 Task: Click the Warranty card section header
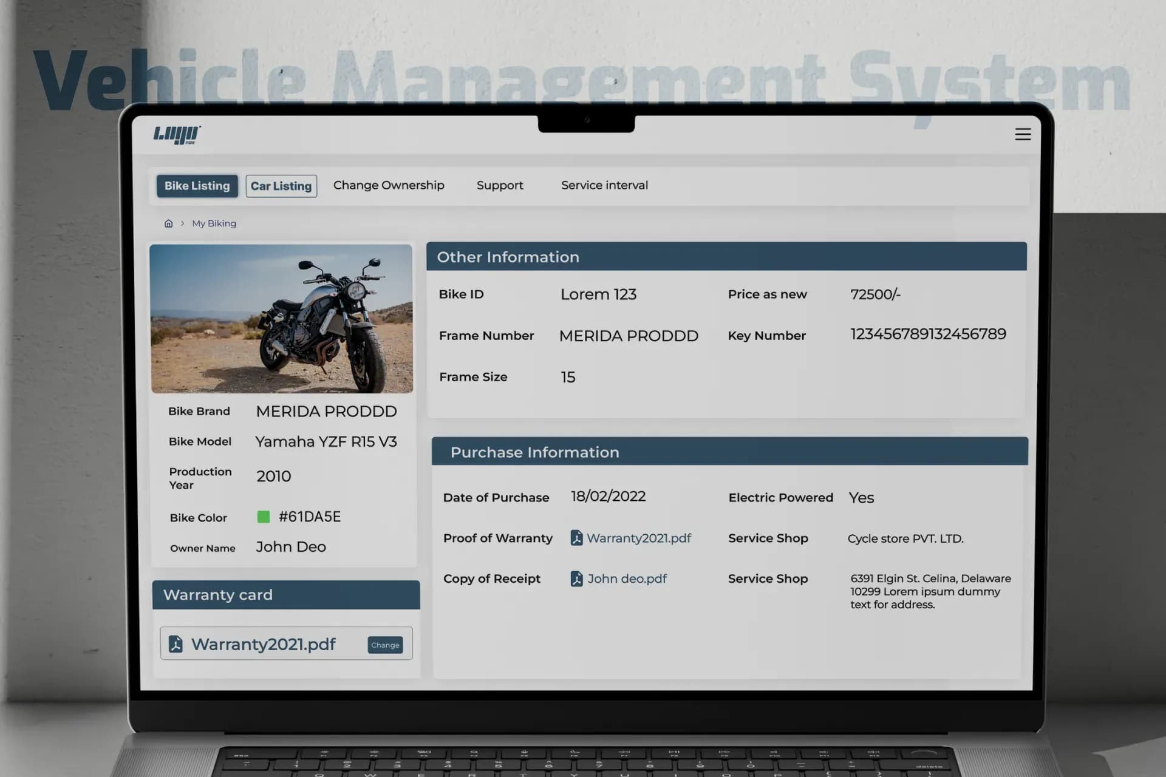[286, 595]
